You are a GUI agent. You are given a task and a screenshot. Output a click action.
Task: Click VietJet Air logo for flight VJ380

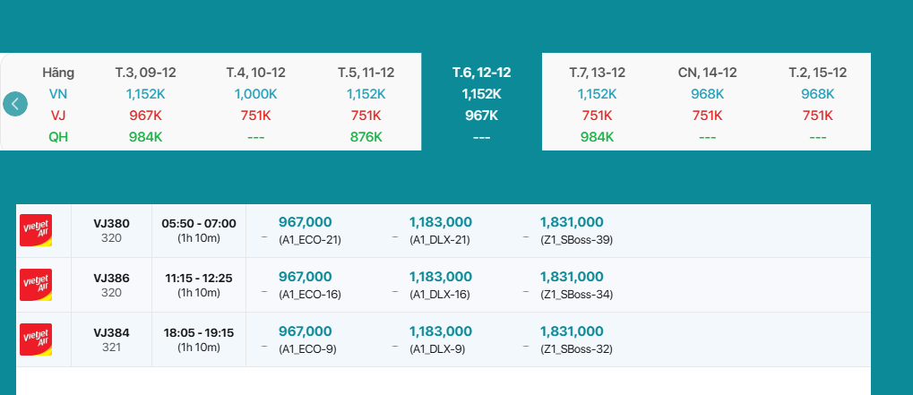tap(36, 230)
